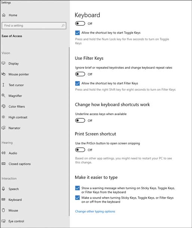Screen dimensions: 192x228
Task: Enable Underline access keys when available toggle
Action: pos(80,121)
